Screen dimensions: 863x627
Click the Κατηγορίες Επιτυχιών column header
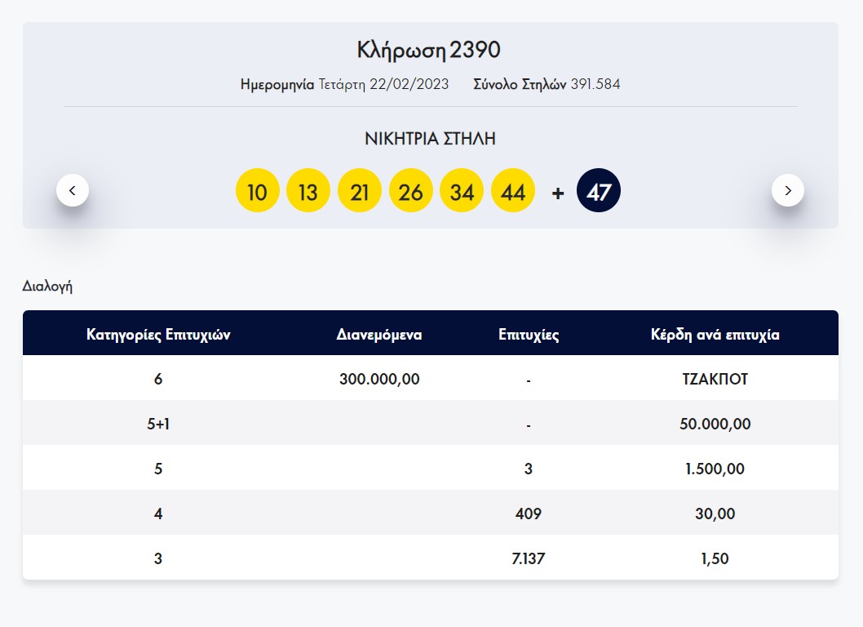tap(158, 334)
